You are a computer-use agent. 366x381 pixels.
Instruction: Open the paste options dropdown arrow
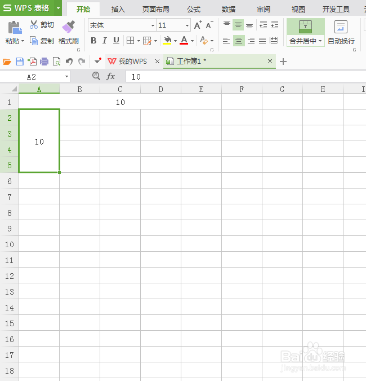(x=23, y=41)
